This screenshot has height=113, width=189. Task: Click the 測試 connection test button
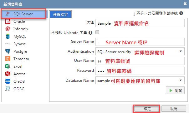[175, 91]
